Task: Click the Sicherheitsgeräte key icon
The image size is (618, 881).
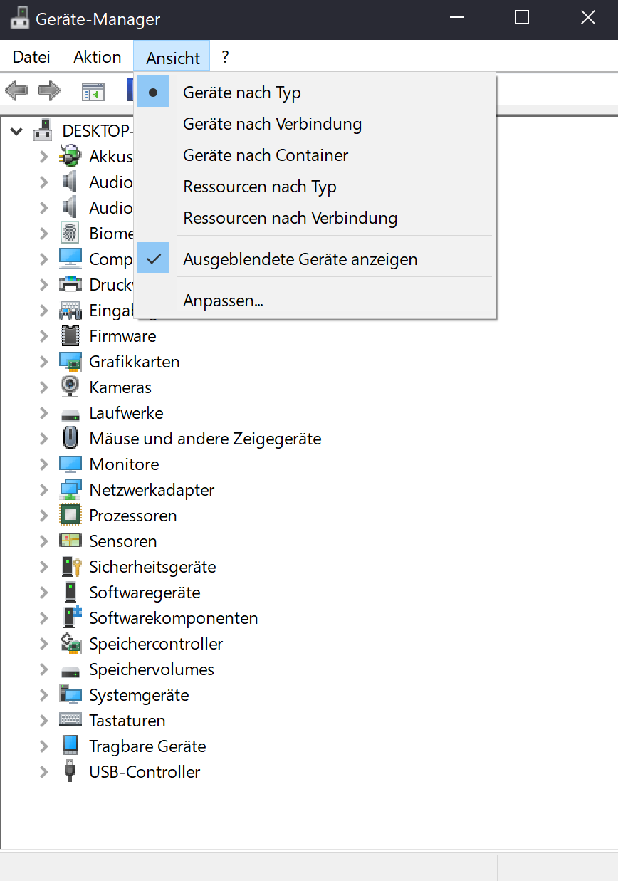Action: (70, 567)
